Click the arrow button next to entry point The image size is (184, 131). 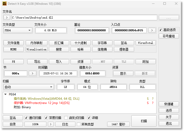[x=152, y=30]
